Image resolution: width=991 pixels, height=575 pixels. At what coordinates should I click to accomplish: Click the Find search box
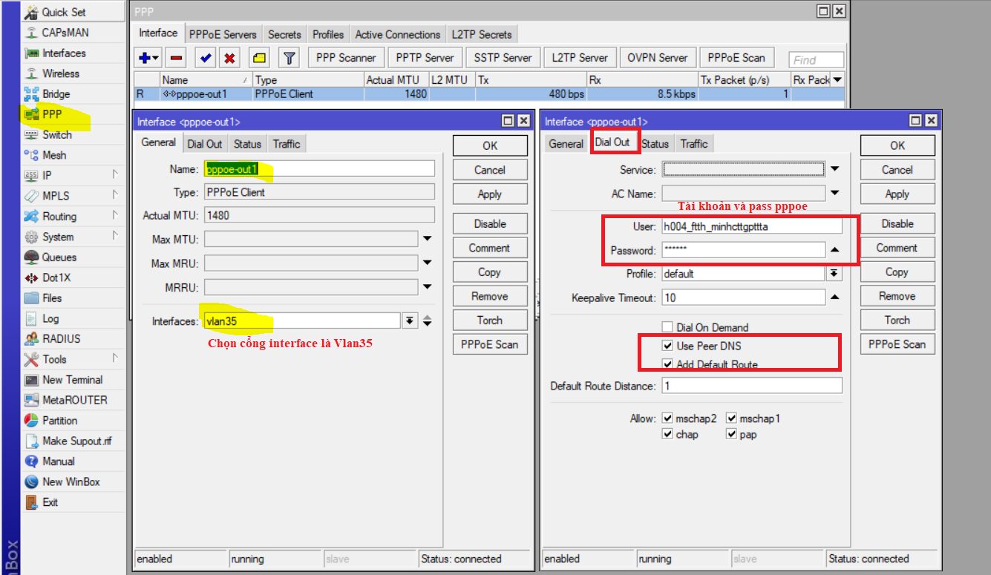coord(817,60)
